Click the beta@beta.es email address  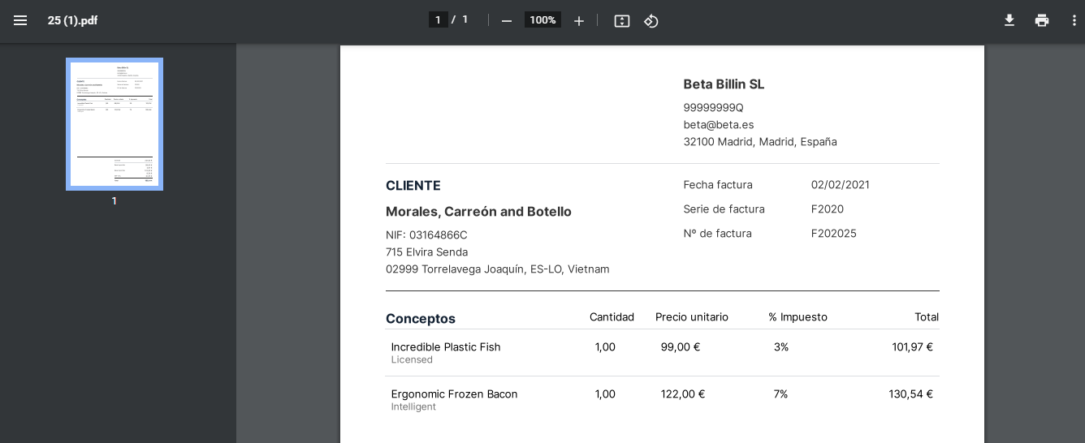click(719, 124)
